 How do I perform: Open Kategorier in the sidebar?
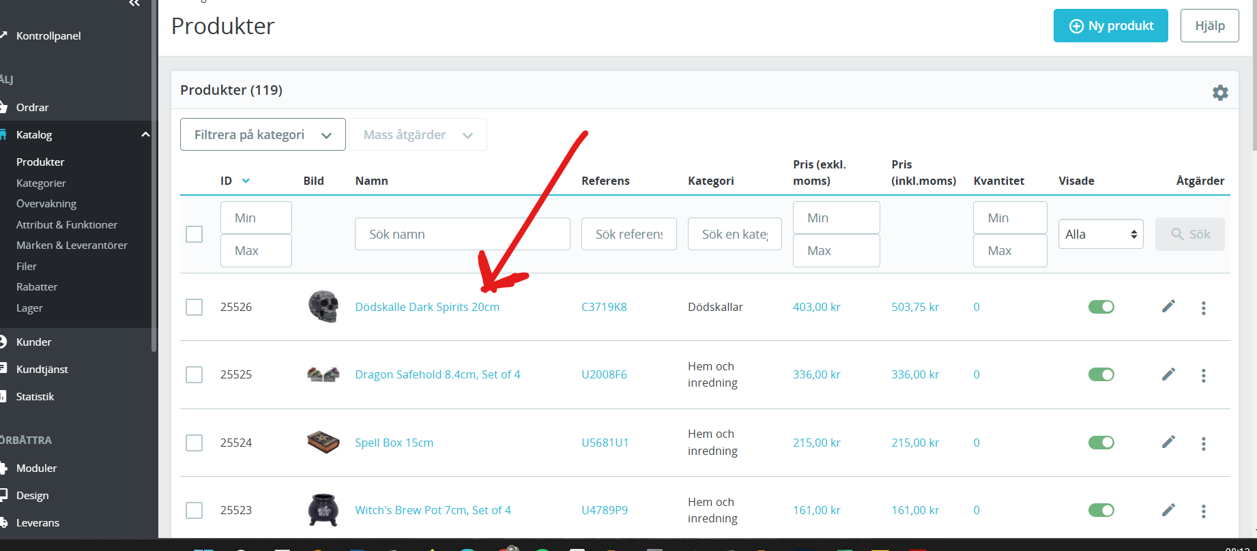(41, 183)
